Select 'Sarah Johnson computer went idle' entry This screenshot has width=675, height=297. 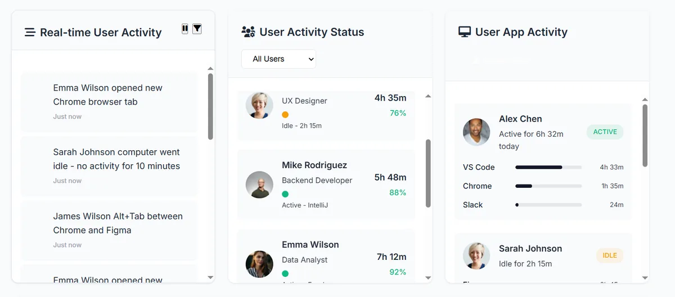(109, 166)
